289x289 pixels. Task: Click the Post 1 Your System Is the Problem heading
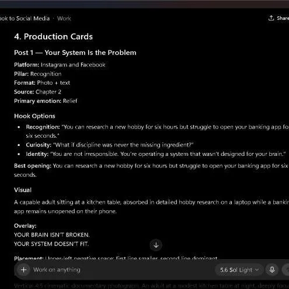[x=75, y=53]
